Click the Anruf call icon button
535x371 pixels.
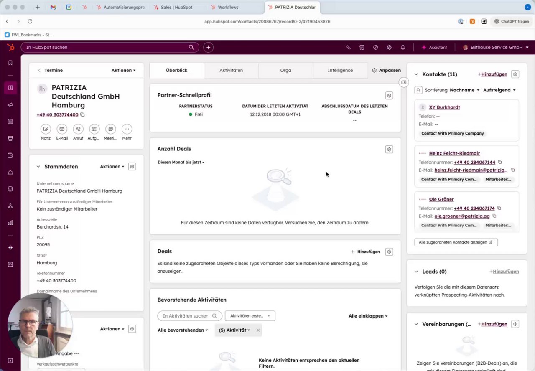[78, 129]
